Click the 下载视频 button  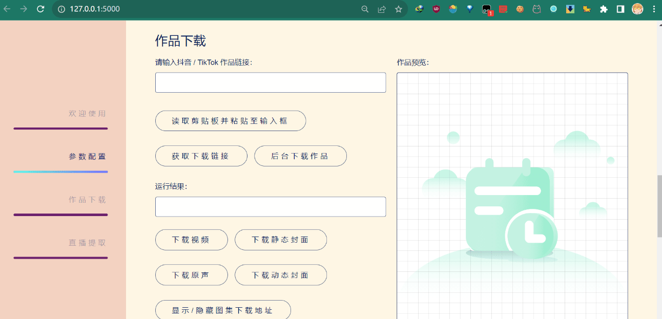click(191, 240)
